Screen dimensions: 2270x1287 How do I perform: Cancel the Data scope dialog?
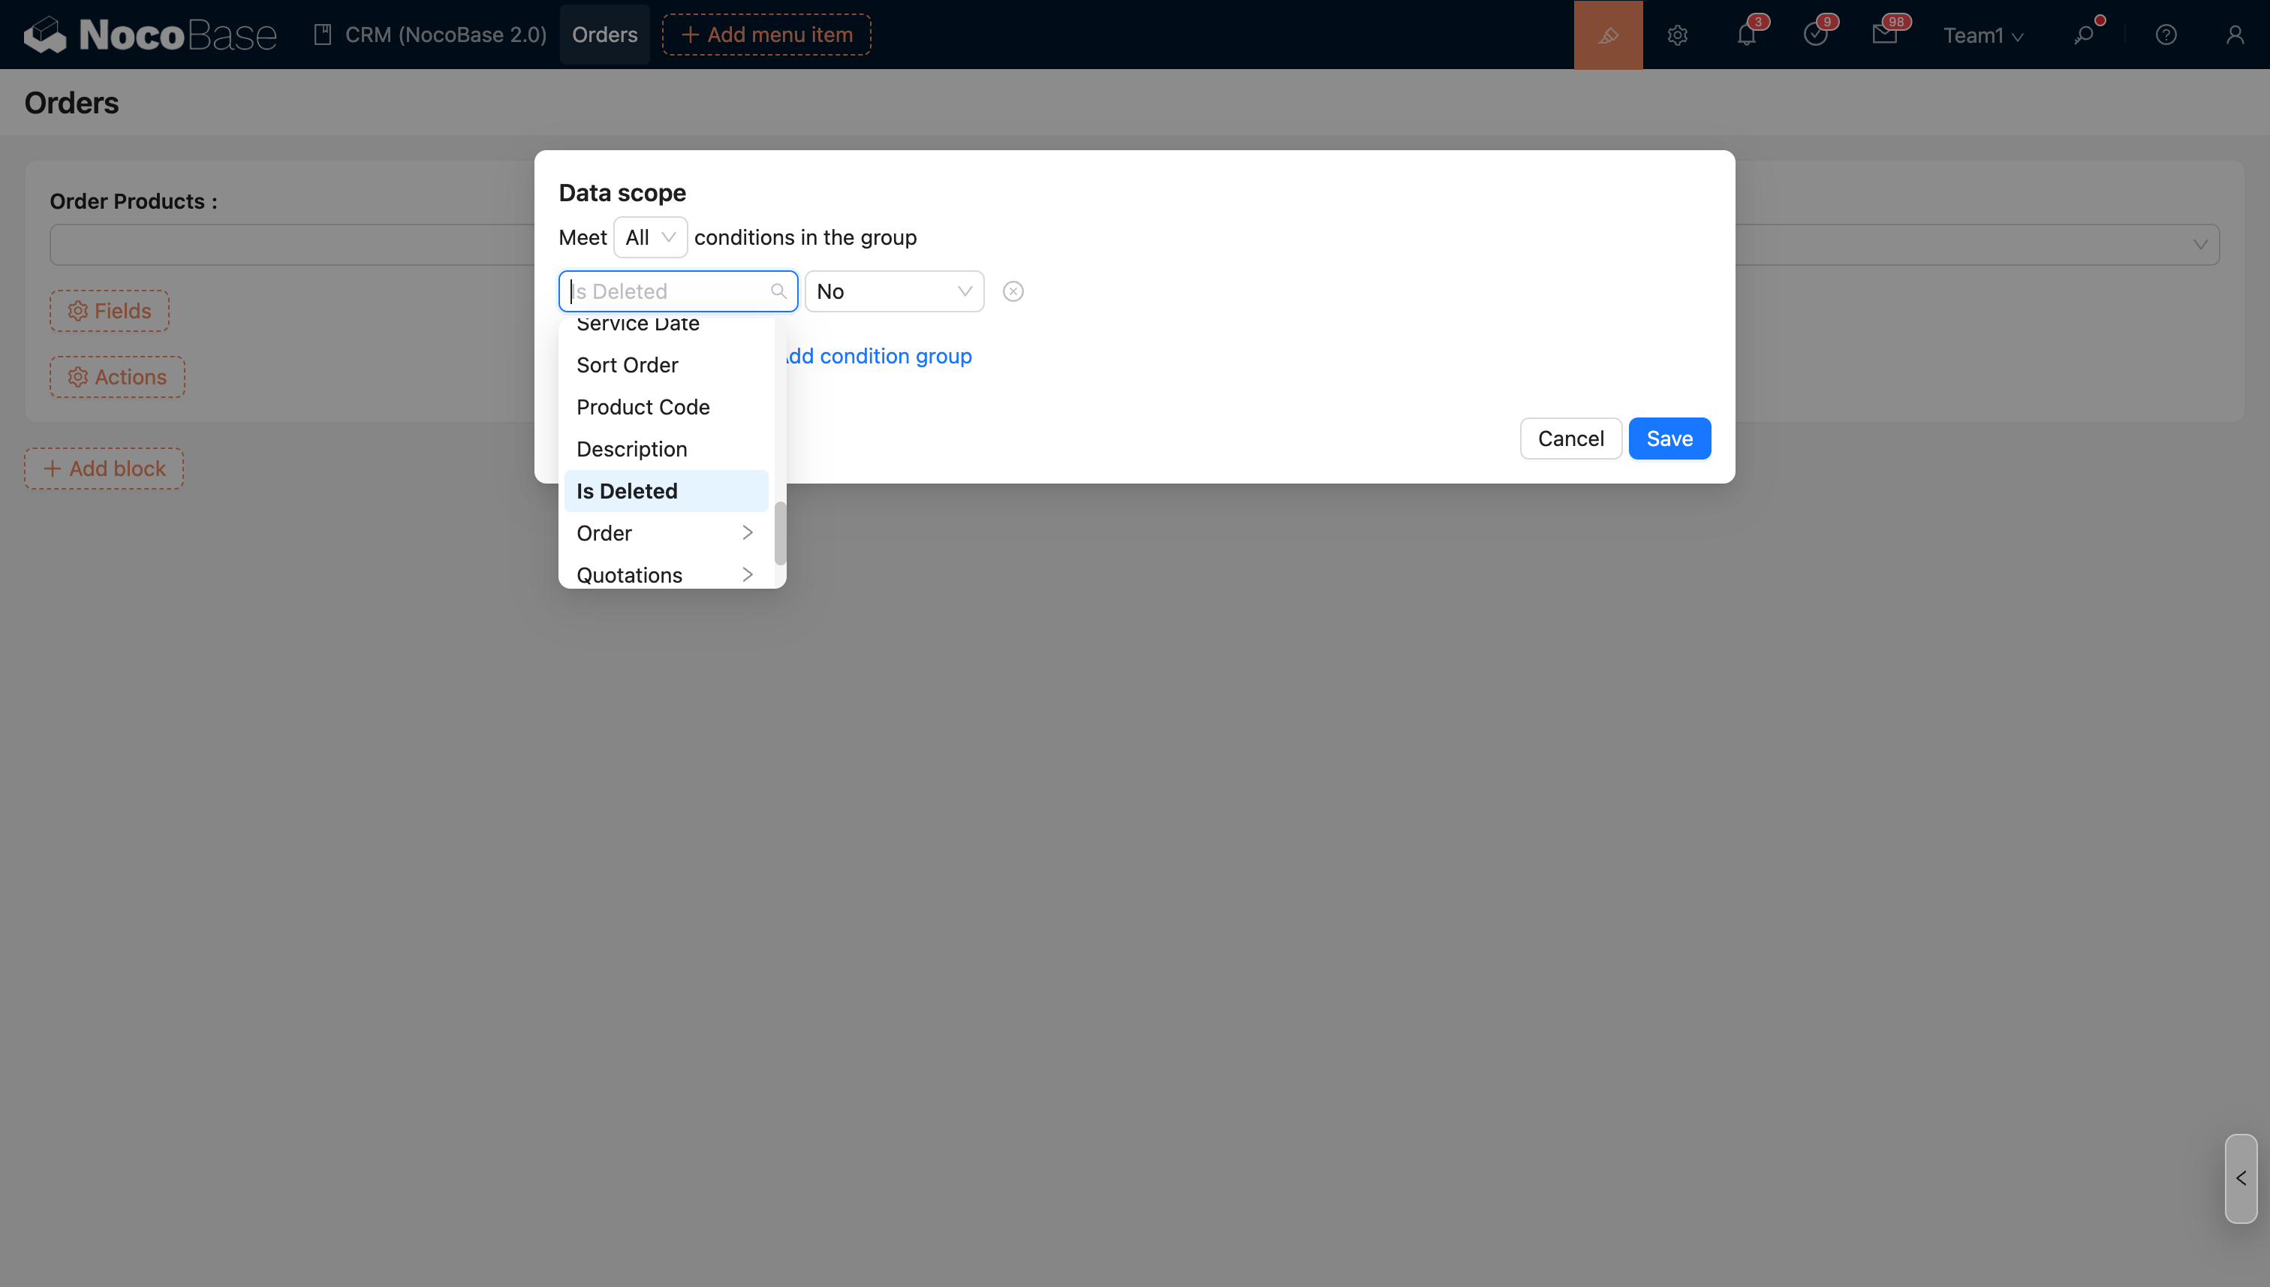click(x=1570, y=439)
